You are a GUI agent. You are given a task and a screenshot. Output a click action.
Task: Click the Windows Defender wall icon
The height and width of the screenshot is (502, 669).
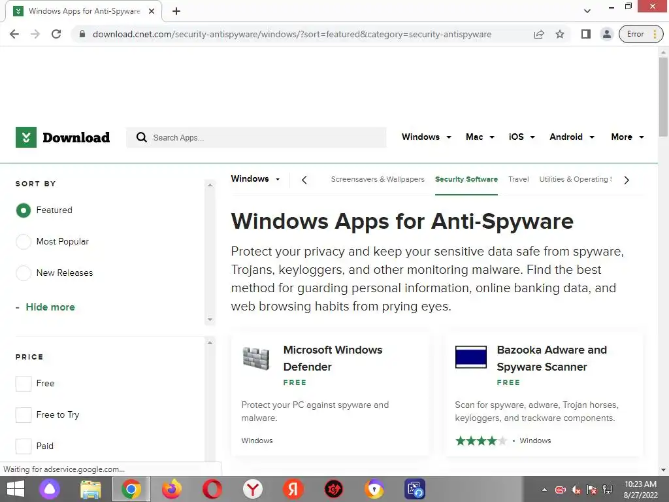tap(256, 358)
